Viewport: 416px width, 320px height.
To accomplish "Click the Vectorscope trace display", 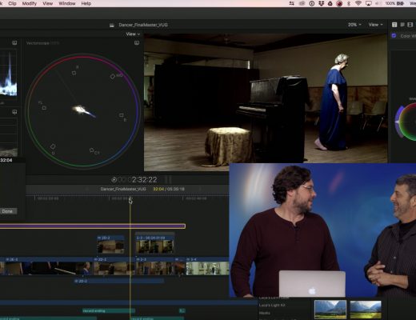I will pos(82,111).
